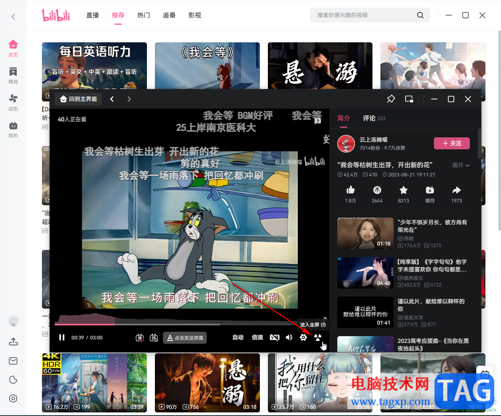
Task: Go back with player left arrow
Action: 112,99
